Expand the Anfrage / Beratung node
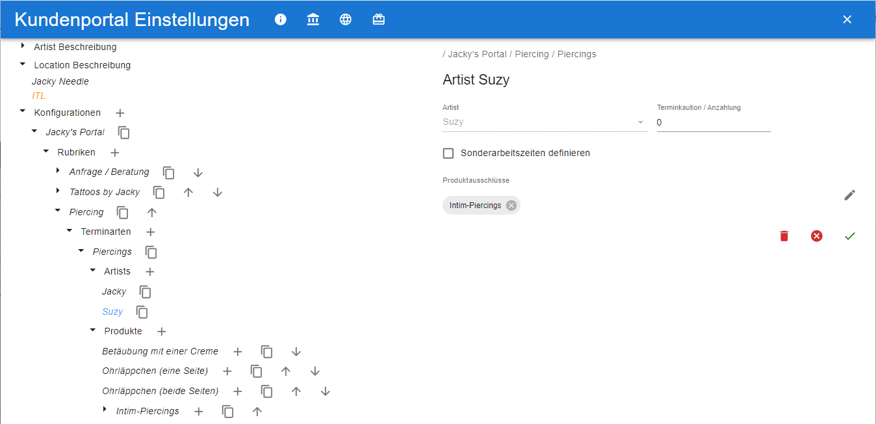Screen dimensions: 876x424 point(58,171)
